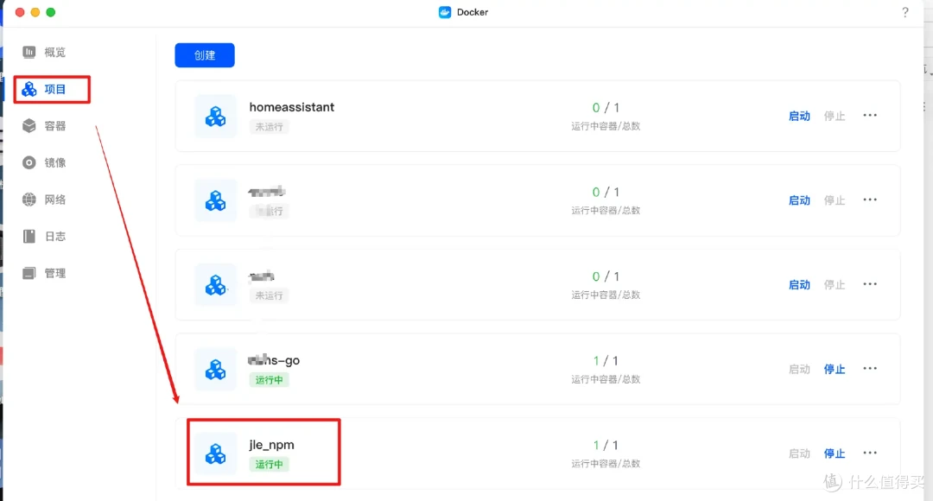Click the help question mark icon
Viewport: 933px width, 501px height.
tap(904, 12)
